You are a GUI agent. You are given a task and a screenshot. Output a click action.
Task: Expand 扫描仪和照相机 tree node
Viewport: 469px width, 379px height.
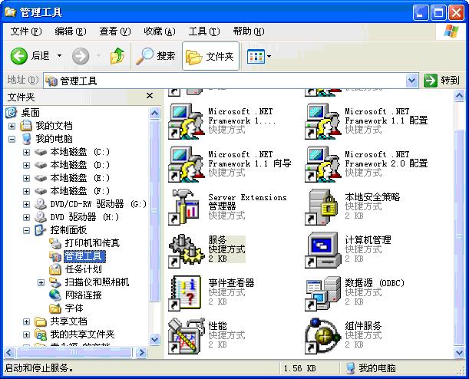click(41, 282)
